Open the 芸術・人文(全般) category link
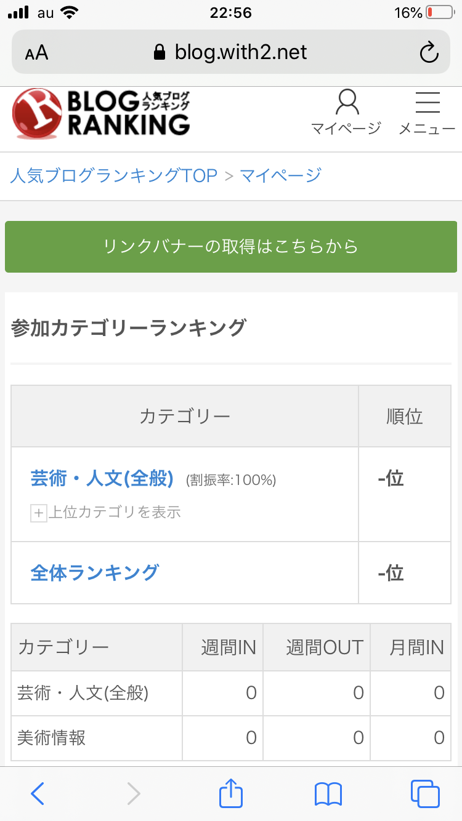This screenshot has height=821, width=462. [102, 479]
